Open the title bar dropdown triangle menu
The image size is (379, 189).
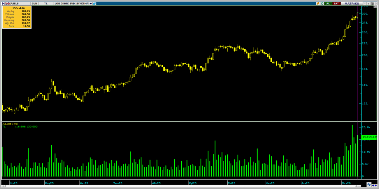coord(365,3)
